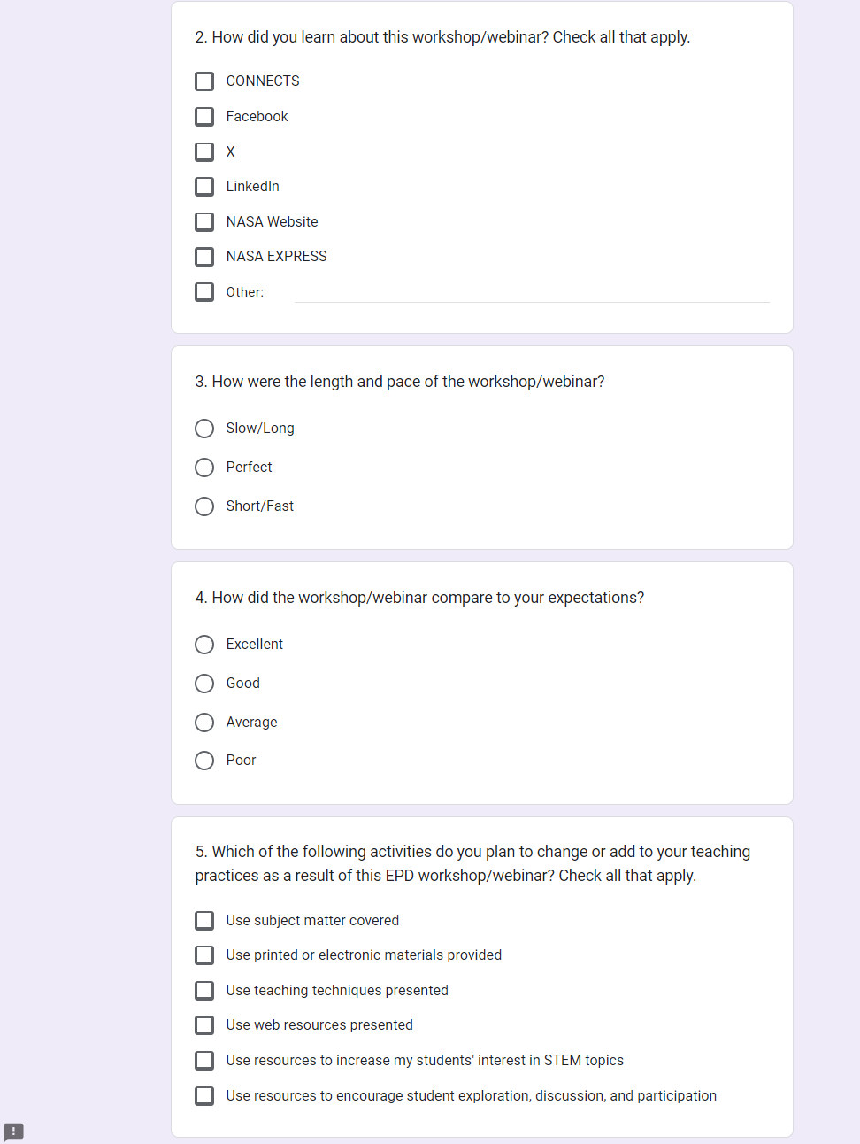
Task: Pick the Short/Fast option
Action: (x=204, y=506)
